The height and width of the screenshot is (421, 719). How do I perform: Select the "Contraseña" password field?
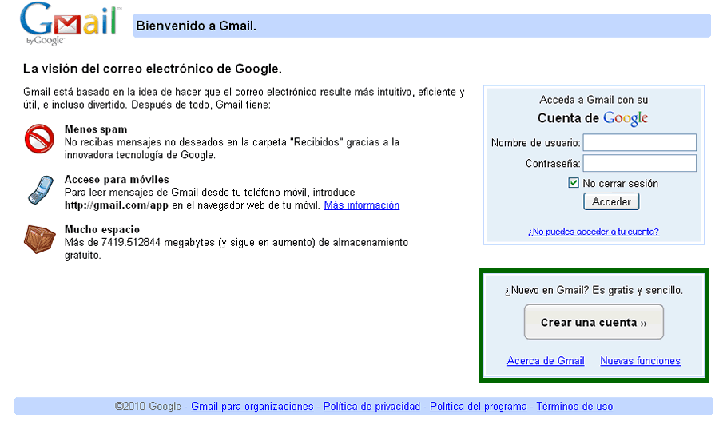point(639,163)
